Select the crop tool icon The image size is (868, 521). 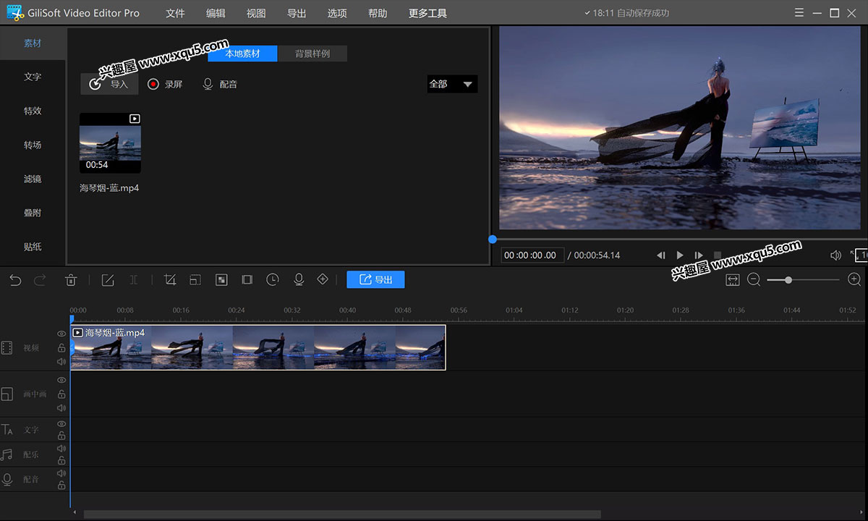click(171, 280)
